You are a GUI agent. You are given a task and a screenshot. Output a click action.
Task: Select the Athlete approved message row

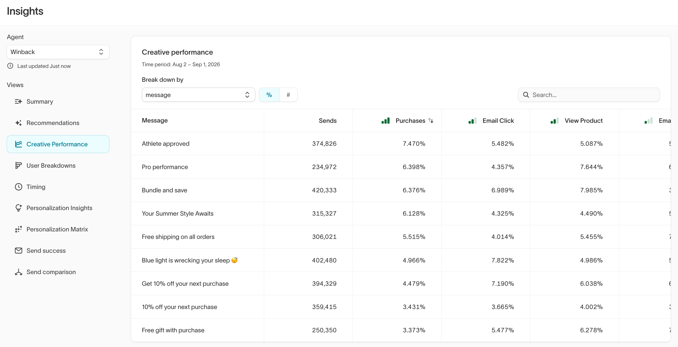[x=401, y=144]
